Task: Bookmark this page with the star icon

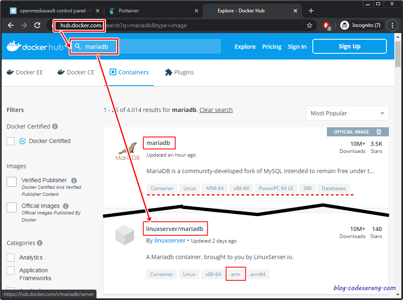Action: [309, 25]
